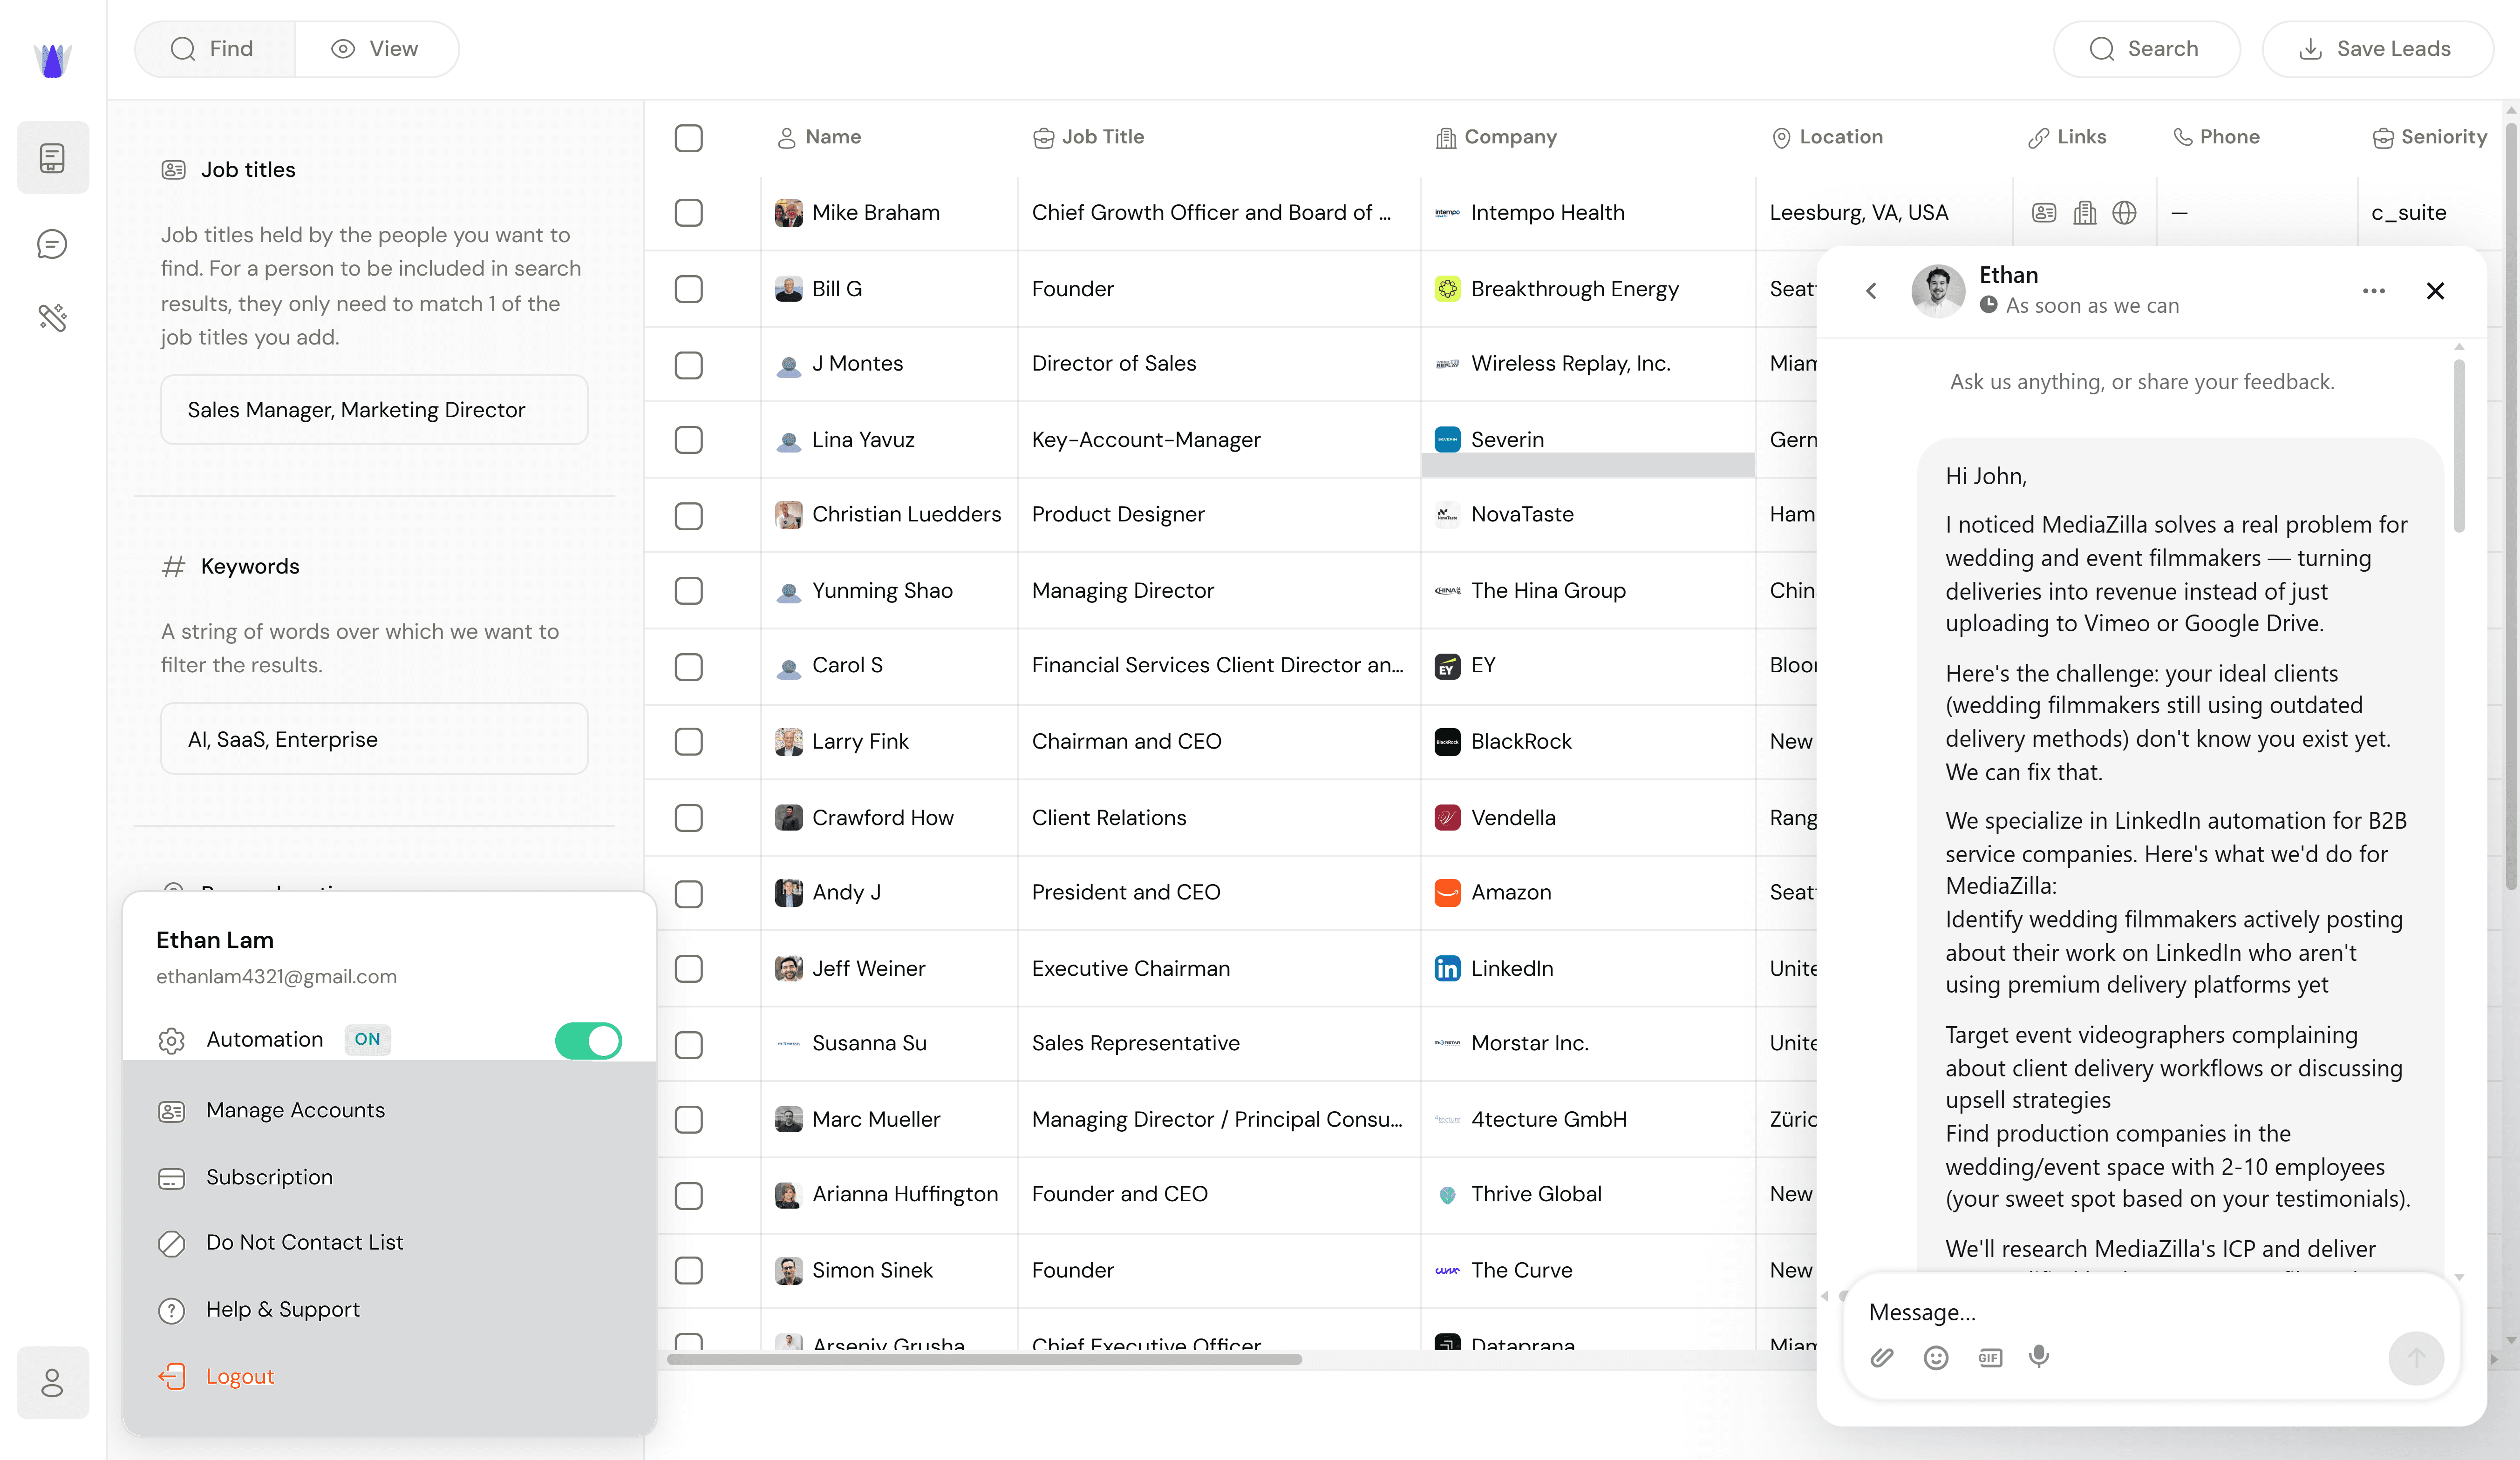
Task: Click the GIF icon in message box
Action: click(x=1989, y=1357)
